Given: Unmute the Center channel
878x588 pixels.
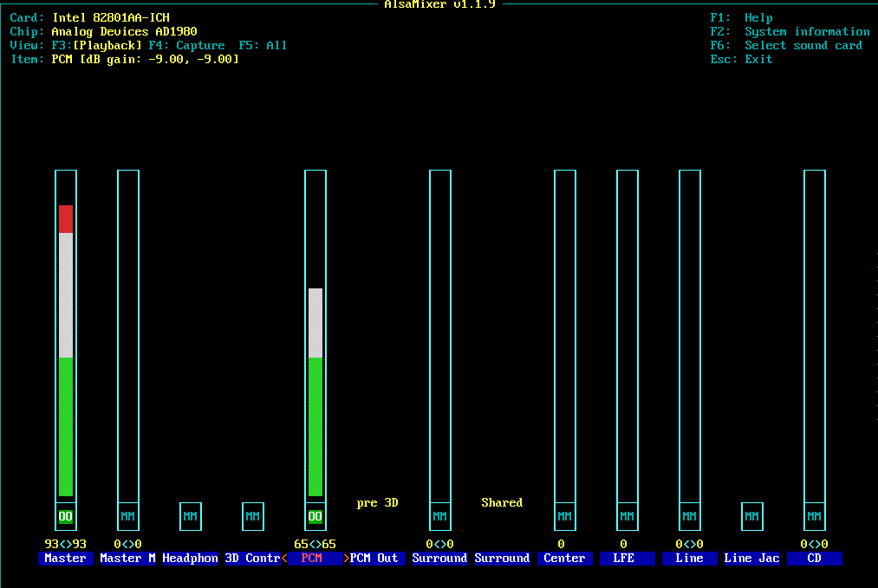Looking at the screenshot, I should (x=565, y=517).
